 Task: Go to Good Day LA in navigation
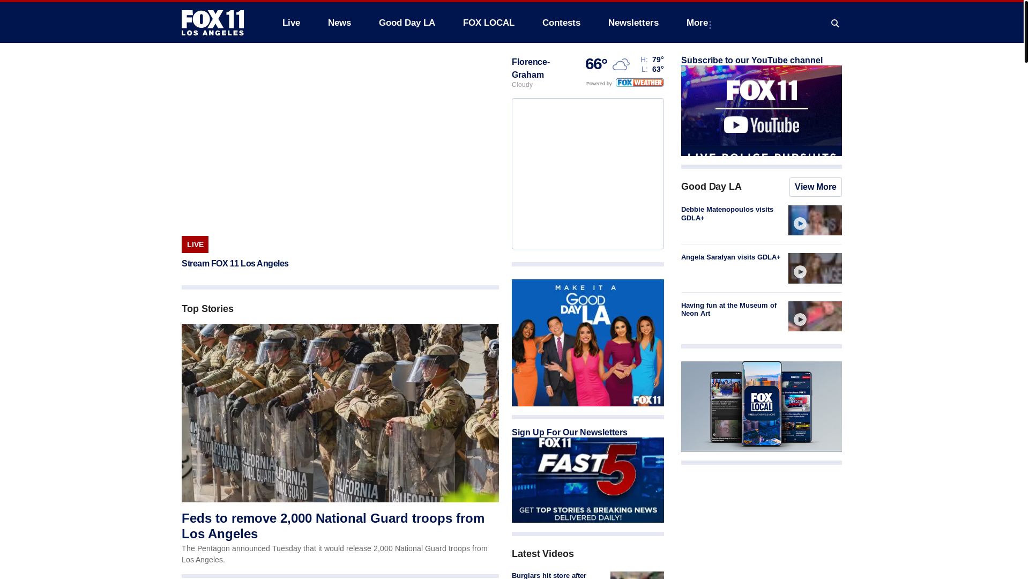pos(407,23)
